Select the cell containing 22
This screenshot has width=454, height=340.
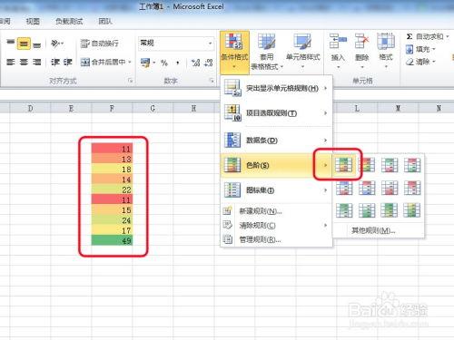tap(112, 189)
